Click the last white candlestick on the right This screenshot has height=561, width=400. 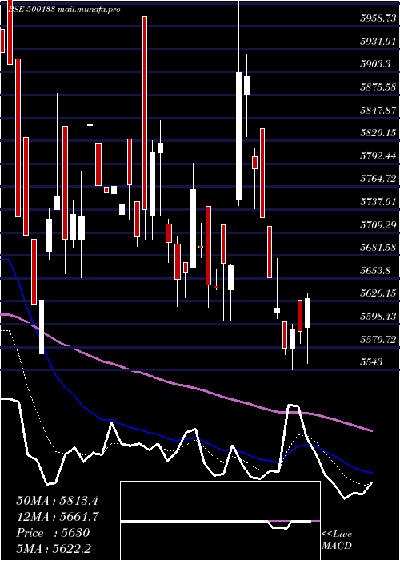[x=307, y=313]
